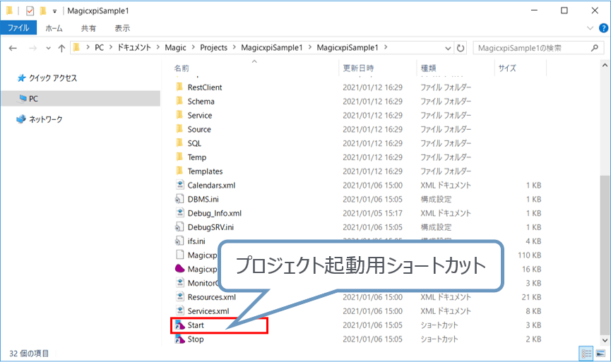This screenshot has height=362, width=611.
Task: Switch to the 表示 ribbon tab
Action: pyautogui.click(x=122, y=28)
